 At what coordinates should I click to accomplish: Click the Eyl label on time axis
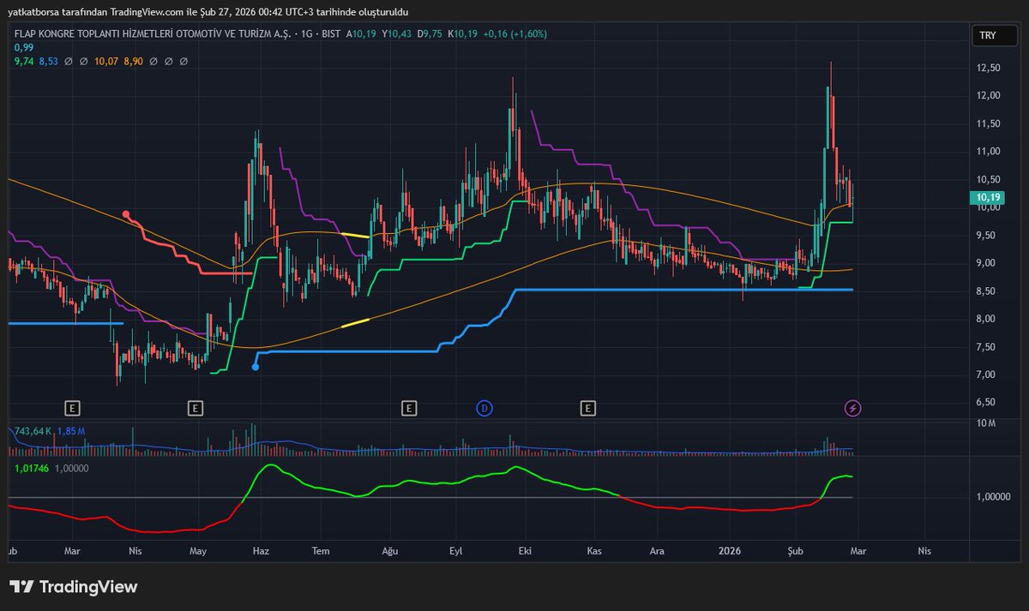point(456,551)
